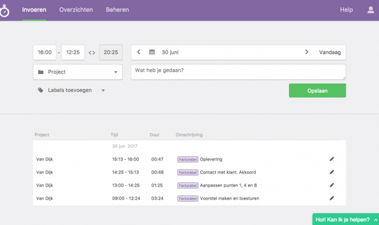Click the Oplevering description text
The height and width of the screenshot is (225, 379).
pos(211,159)
